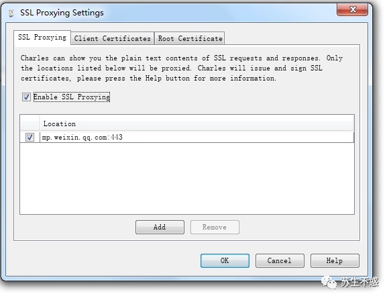Confirm settings with the OK button
This screenshot has height=300, width=391.
click(225, 260)
